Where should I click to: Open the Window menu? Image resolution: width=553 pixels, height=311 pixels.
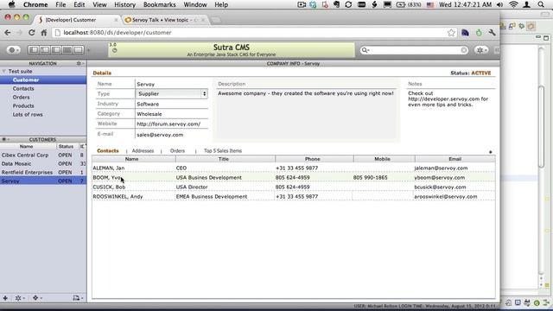click(195, 4)
